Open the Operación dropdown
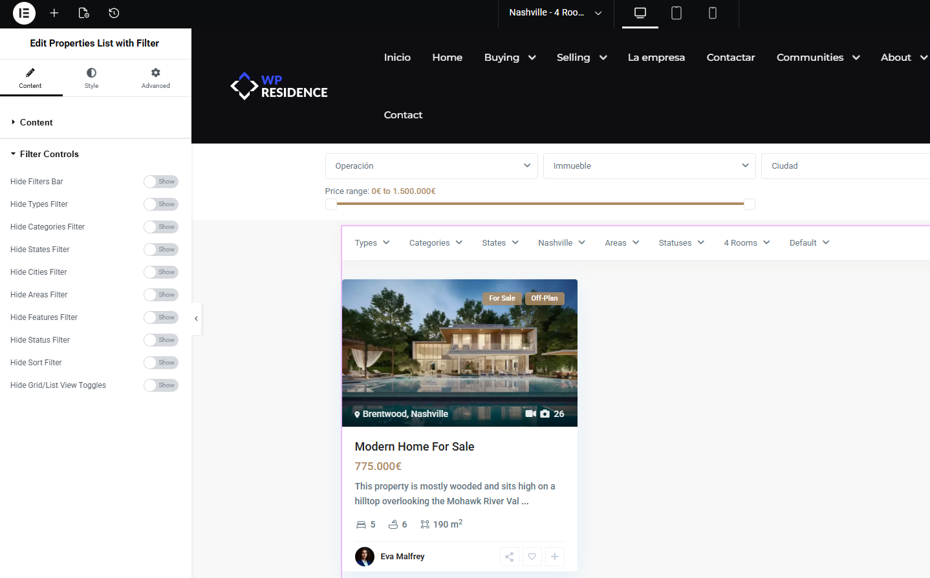The image size is (930, 578). click(x=431, y=166)
